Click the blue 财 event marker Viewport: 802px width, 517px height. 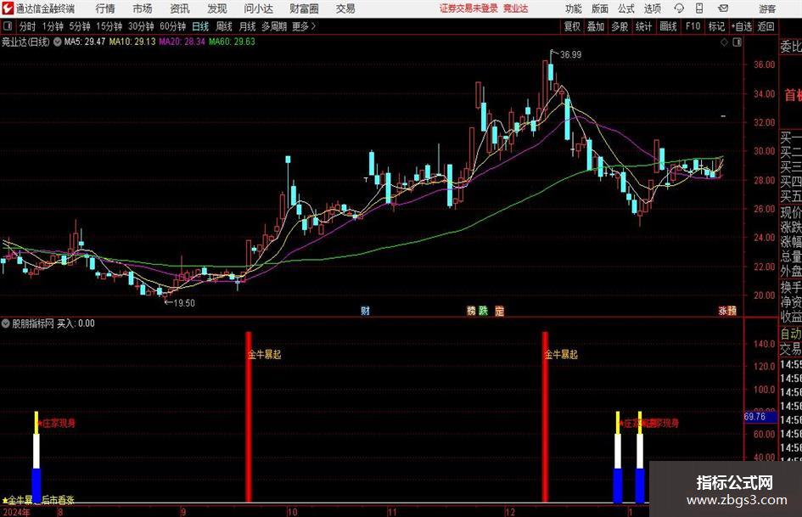[365, 311]
